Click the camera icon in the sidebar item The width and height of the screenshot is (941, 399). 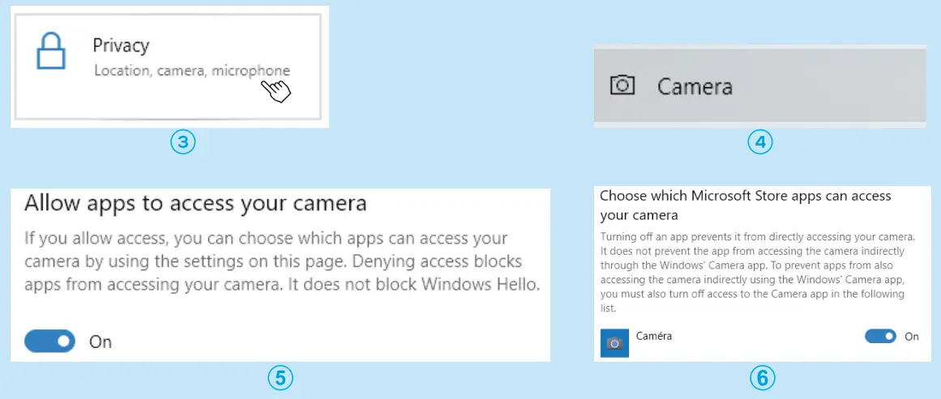[x=622, y=86]
